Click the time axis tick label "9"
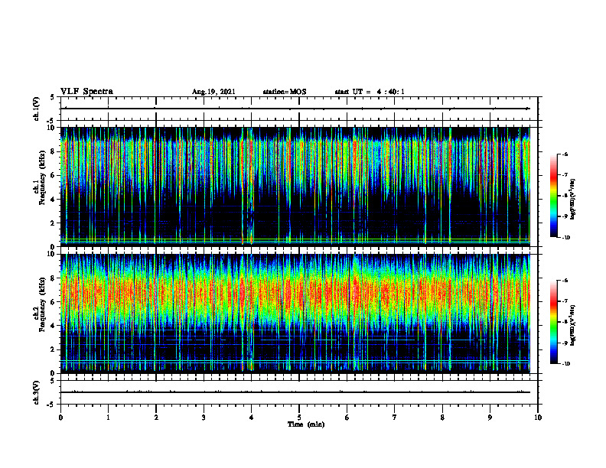The height and width of the screenshot is (468, 606). [490, 418]
